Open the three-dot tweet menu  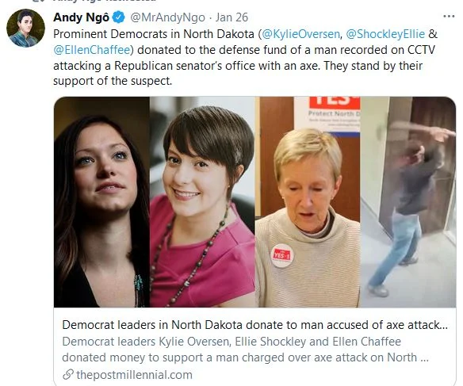(449, 16)
